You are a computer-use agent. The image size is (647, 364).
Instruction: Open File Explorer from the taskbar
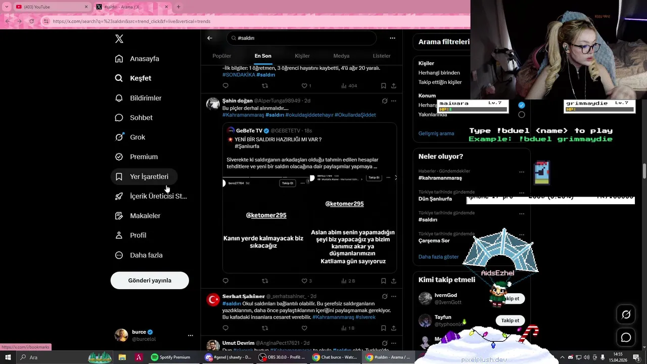[x=122, y=357]
